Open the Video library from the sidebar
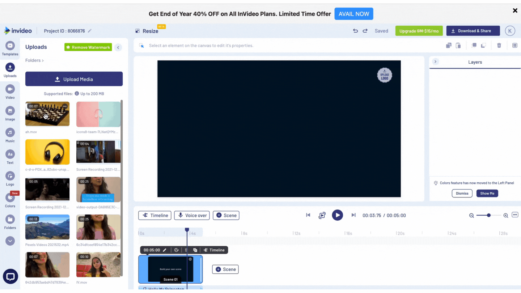 tap(10, 92)
